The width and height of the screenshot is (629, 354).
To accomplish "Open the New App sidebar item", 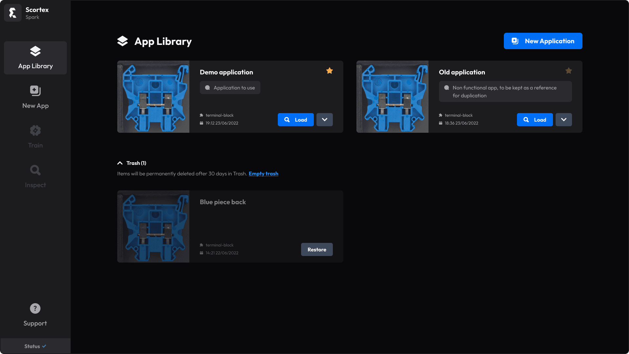I will [x=35, y=97].
